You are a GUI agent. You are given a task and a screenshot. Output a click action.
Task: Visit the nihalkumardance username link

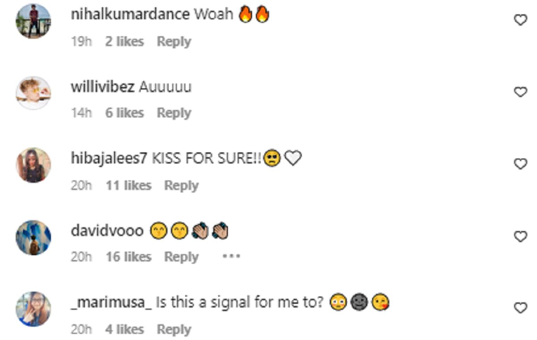point(130,14)
